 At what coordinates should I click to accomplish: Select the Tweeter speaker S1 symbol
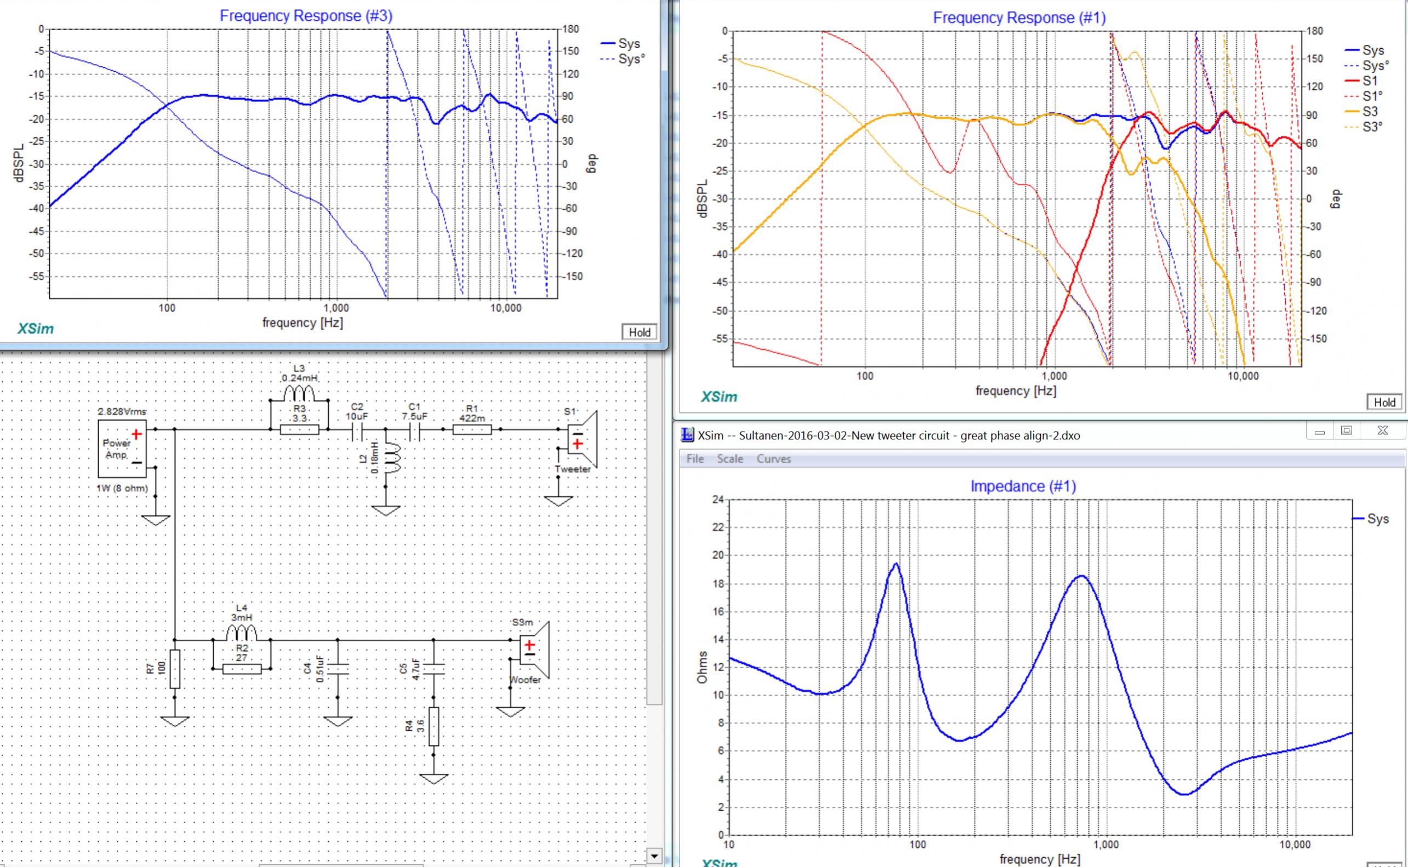pos(583,439)
